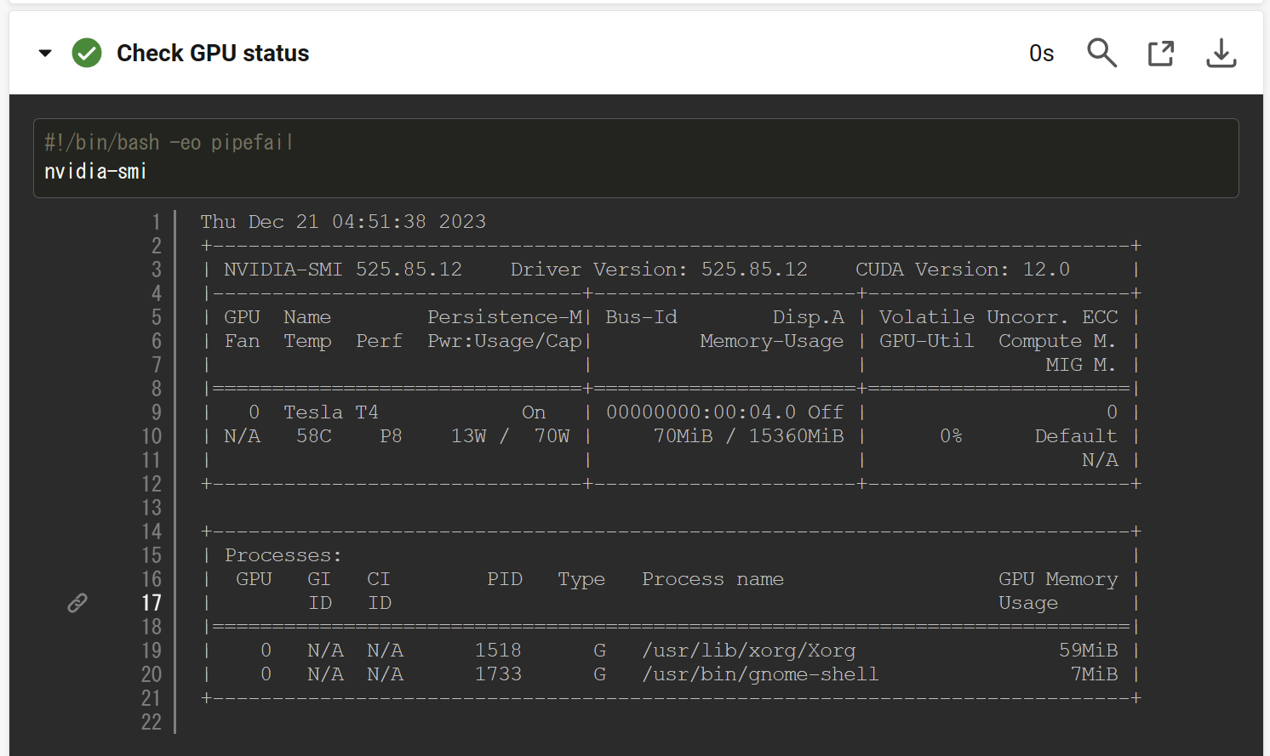Screen dimensions: 1270x756
Task: Select line number 9 showing Tesla T4
Action: (x=156, y=412)
